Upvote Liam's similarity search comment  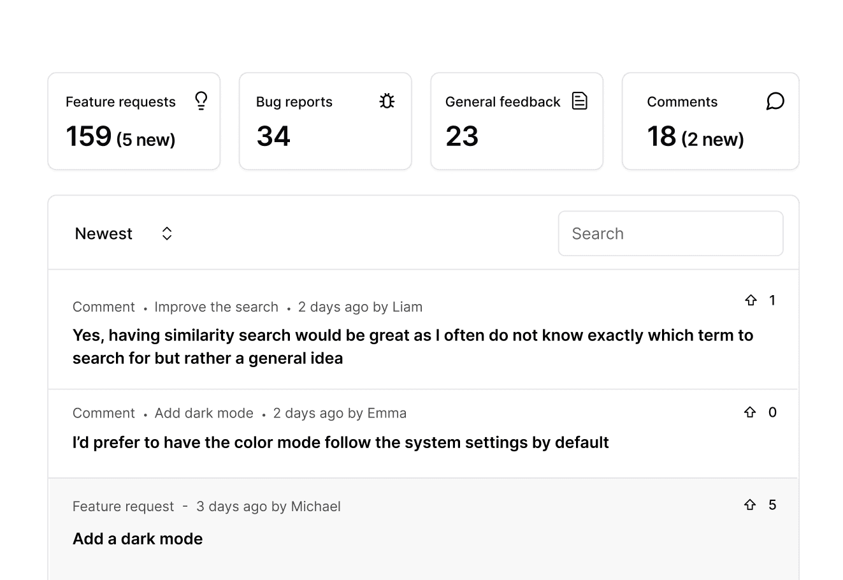click(x=750, y=300)
